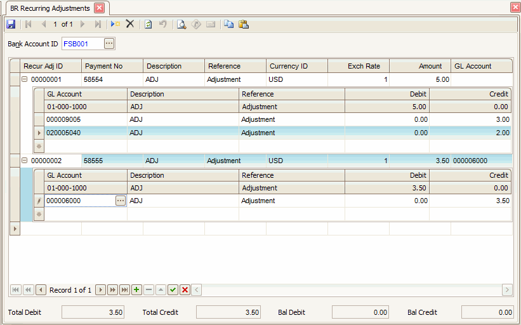Select the BR Recurring Adjustments tab

pos(49,8)
